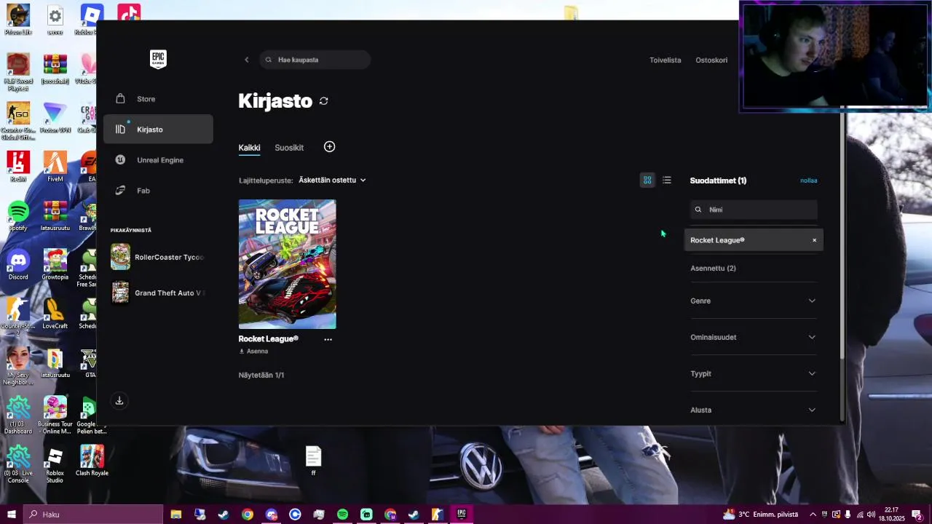Expand the Tyypit filter
The width and height of the screenshot is (932, 524).
754,373
